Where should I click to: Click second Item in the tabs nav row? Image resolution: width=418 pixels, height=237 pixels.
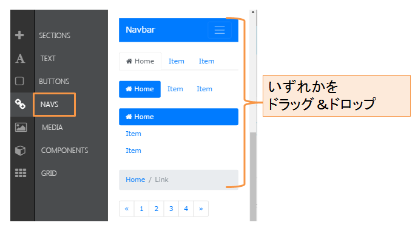coord(207,62)
